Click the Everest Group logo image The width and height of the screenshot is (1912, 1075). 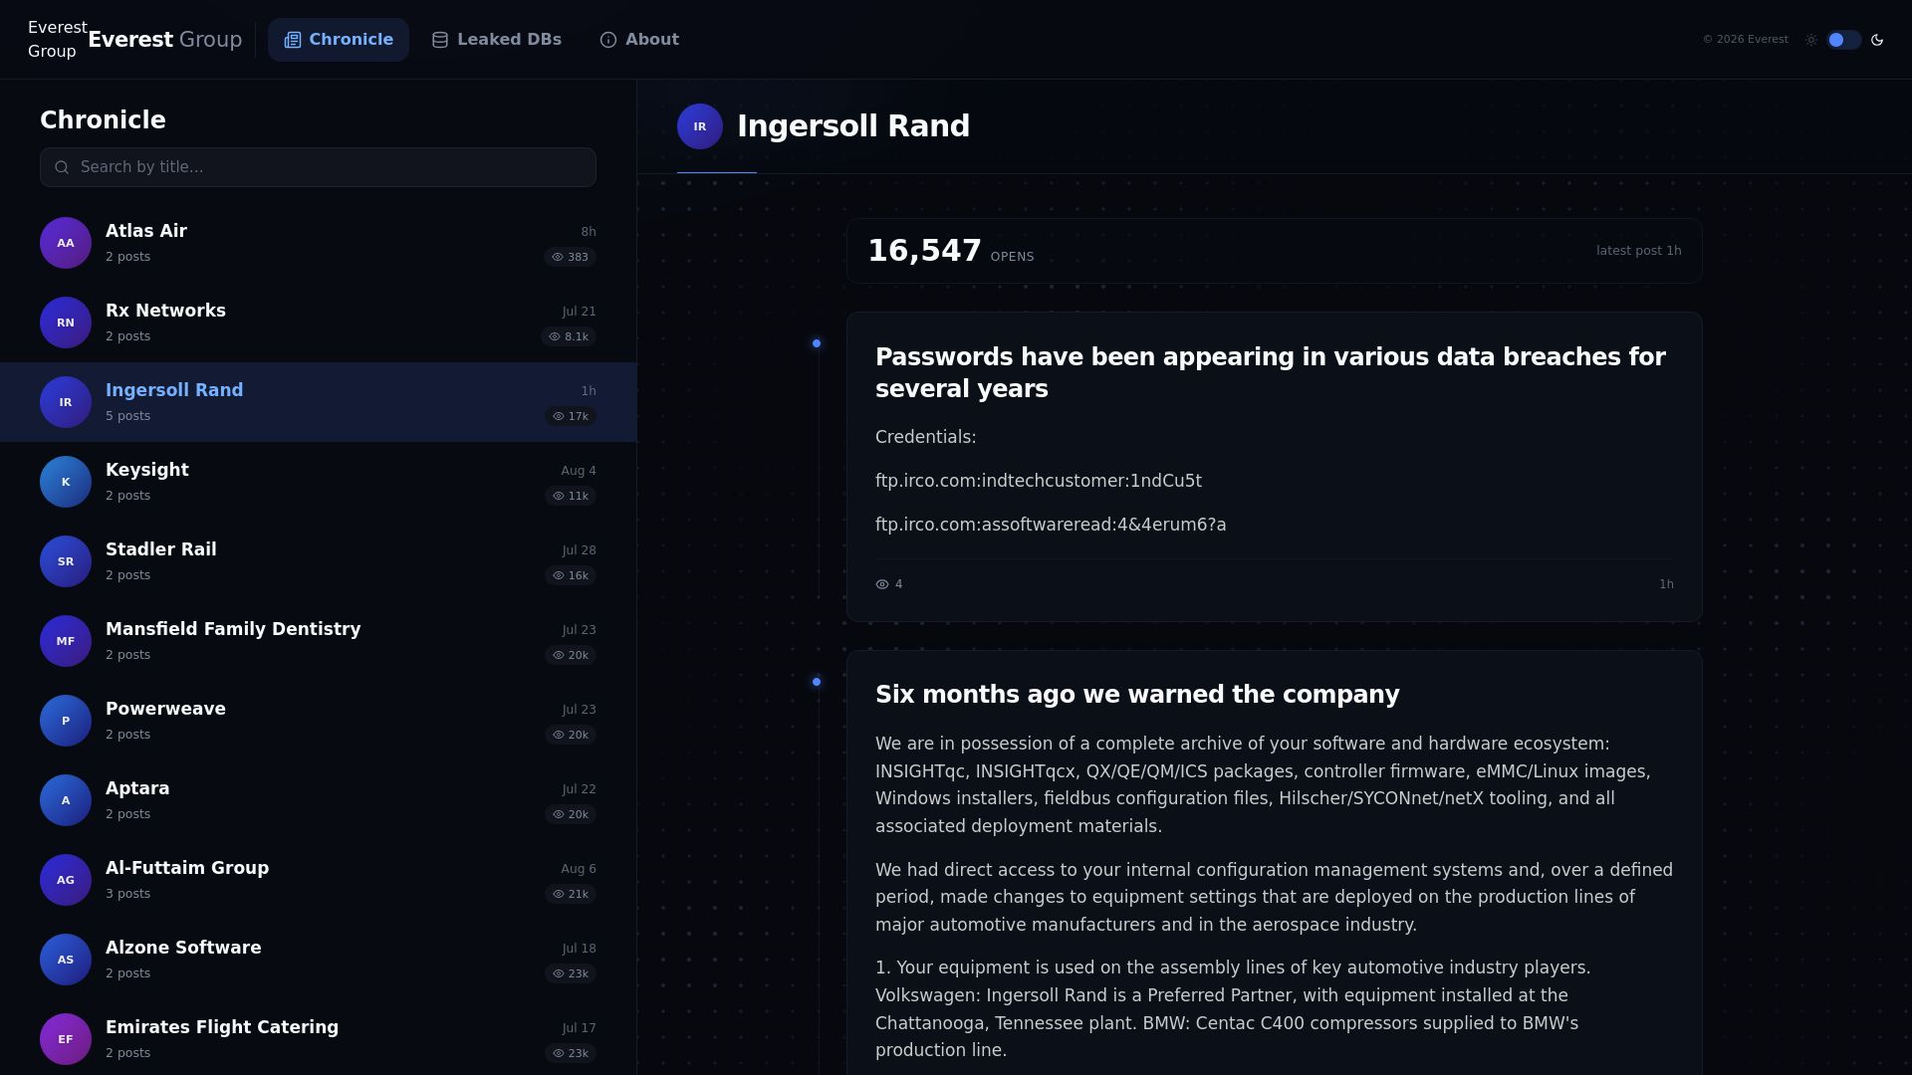(x=57, y=40)
